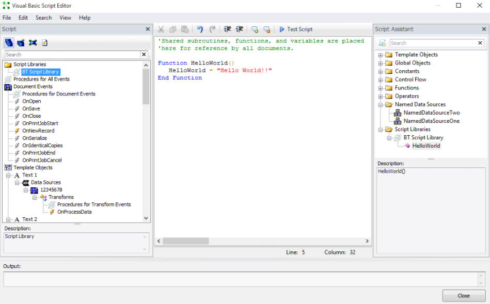The image size is (490, 304).
Task: Open the File menu
Action: pyautogui.click(x=7, y=18)
